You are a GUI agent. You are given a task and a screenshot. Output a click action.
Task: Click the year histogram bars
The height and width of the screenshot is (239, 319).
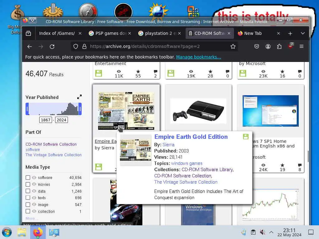pos(54,109)
